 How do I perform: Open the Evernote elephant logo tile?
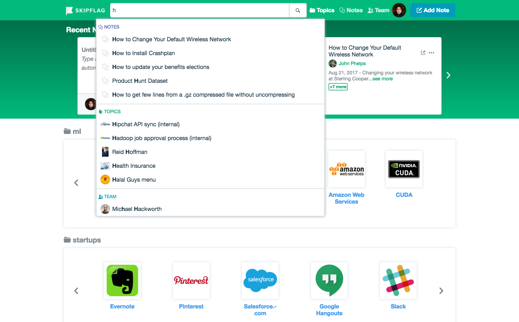(x=122, y=281)
